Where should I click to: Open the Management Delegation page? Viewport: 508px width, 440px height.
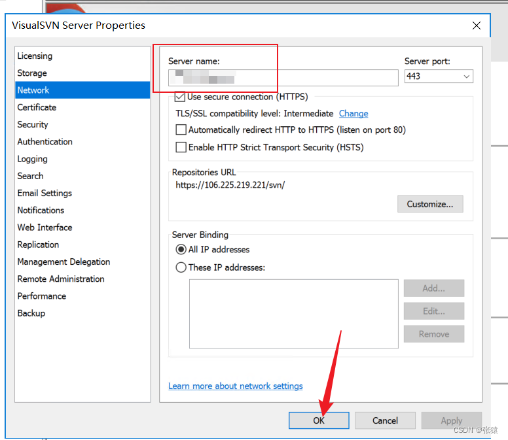point(82,262)
